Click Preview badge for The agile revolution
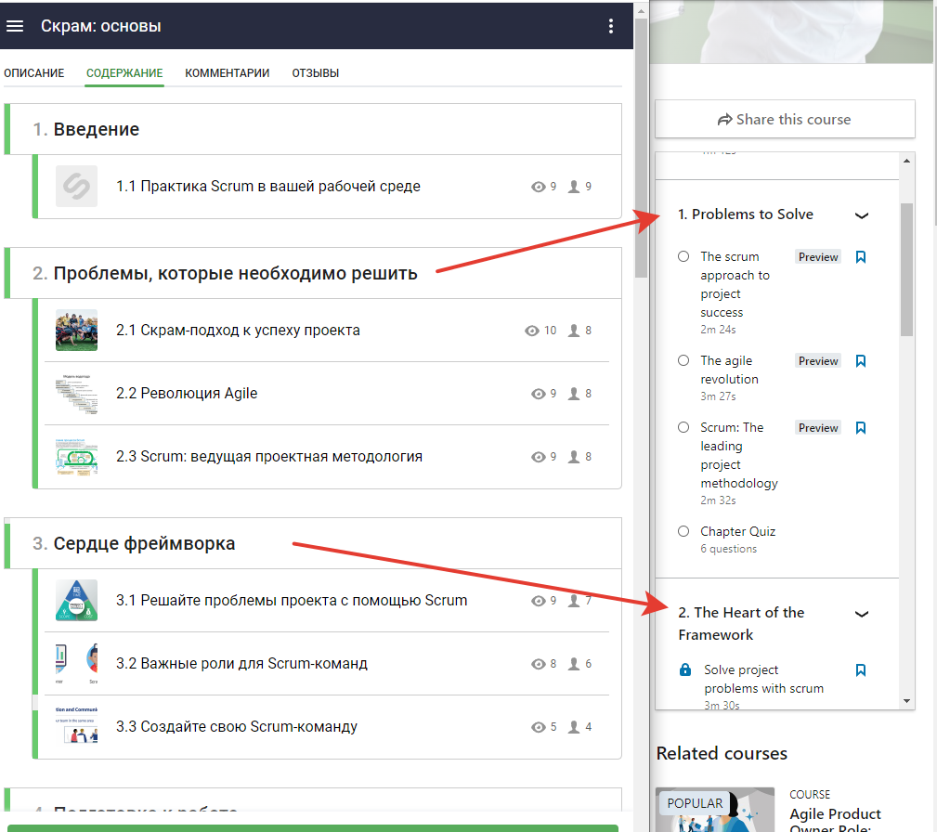The image size is (937, 832). click(818, 361)
